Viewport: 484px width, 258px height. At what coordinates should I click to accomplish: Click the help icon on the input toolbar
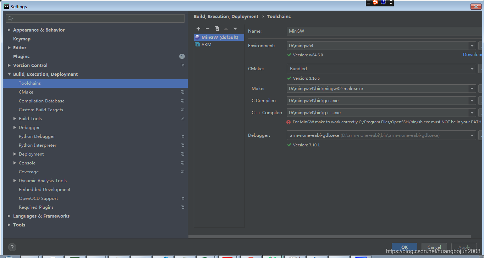[x=383, y=3]
